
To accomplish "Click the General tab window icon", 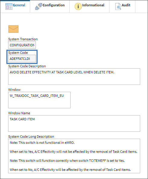I will [9, 6].
